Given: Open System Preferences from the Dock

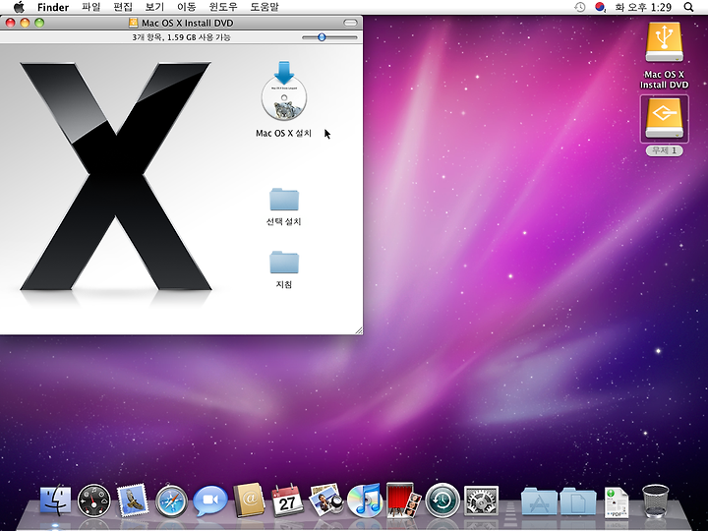Looking at the screenshot, I should tap(481, 501).
